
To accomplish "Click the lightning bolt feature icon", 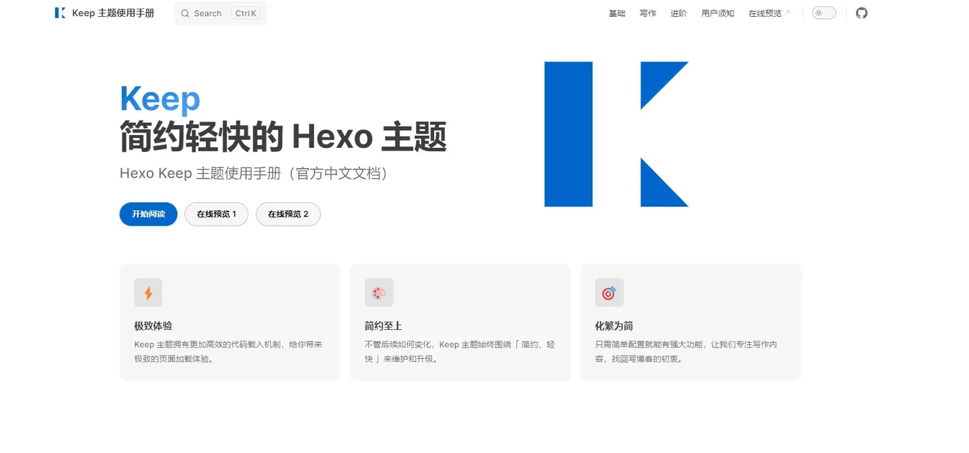I will [x=148, y=293].
